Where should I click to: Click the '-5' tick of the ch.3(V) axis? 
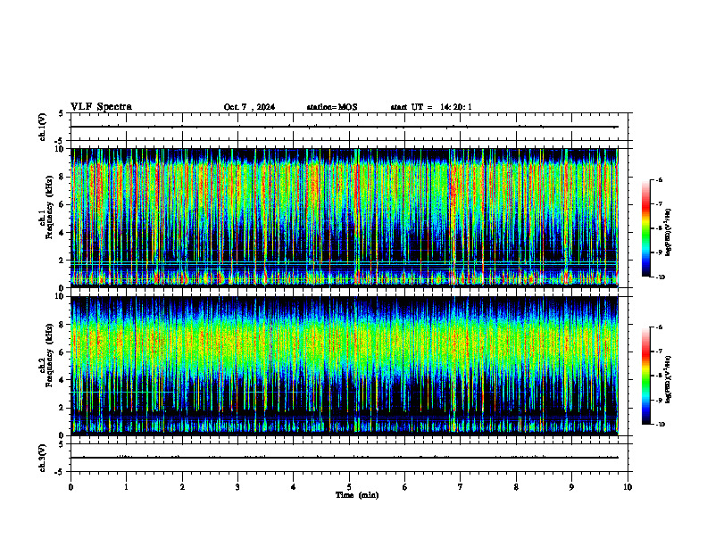(x=60, y=472)
